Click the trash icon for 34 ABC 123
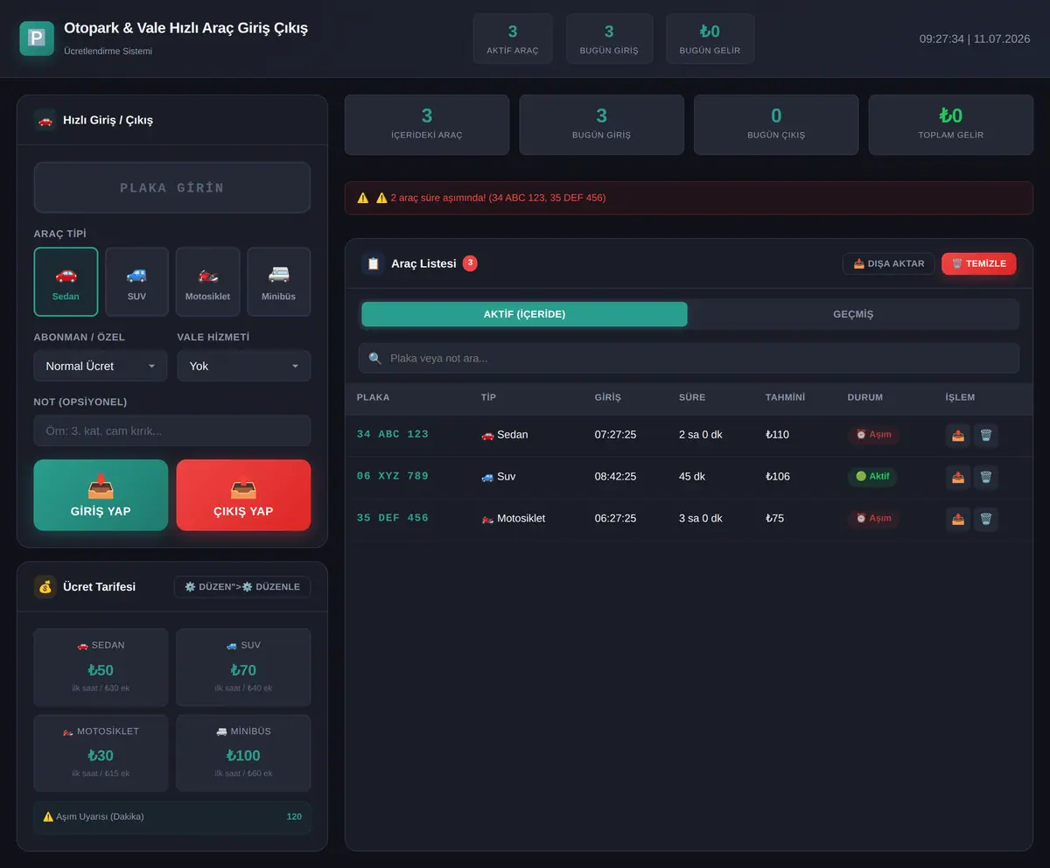The image size is (1050, 868). click(x=986, y=435)
